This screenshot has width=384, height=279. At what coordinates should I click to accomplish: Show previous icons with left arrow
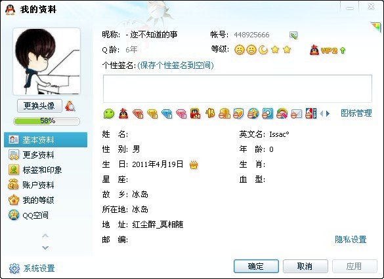click(x=322, y=113)
